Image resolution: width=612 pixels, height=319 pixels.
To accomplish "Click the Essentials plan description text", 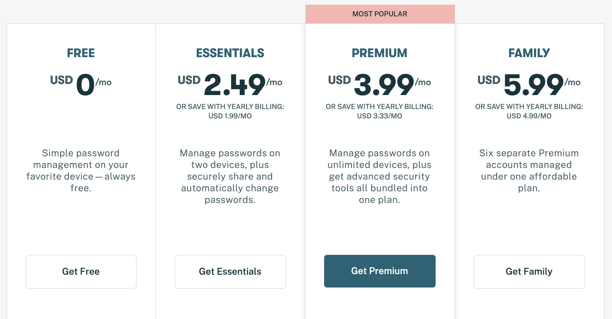I will point(230,176).
